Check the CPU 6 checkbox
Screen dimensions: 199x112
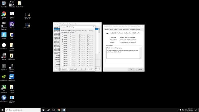click(62, 47)
